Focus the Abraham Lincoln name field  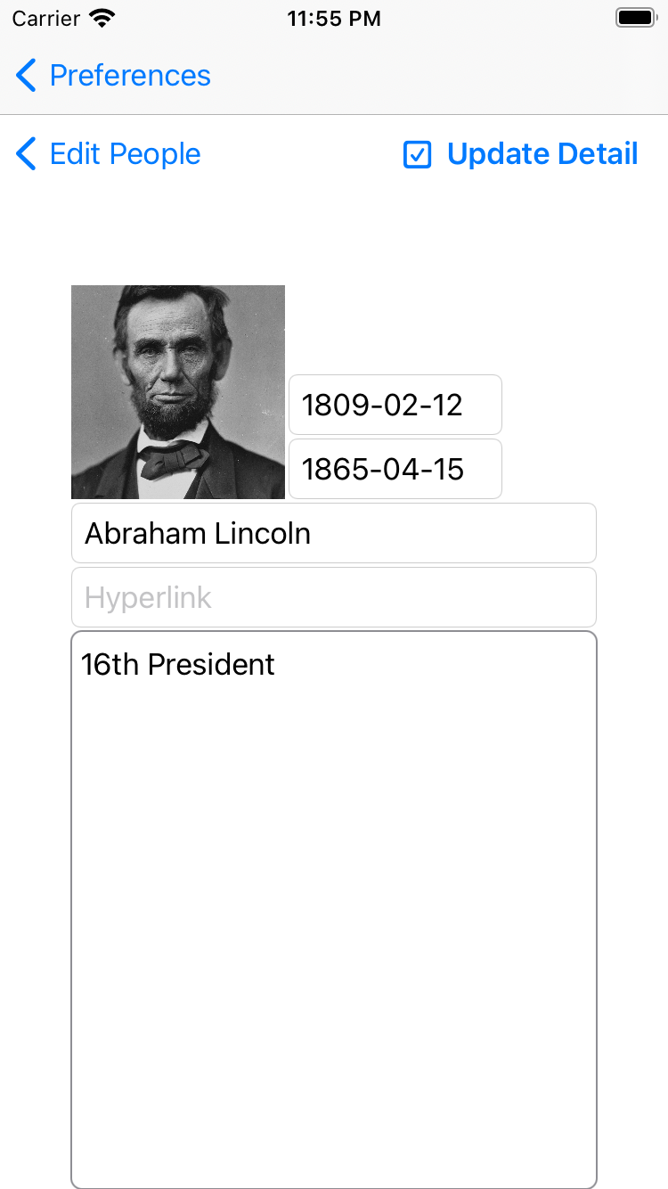click(x=334, y=533)
